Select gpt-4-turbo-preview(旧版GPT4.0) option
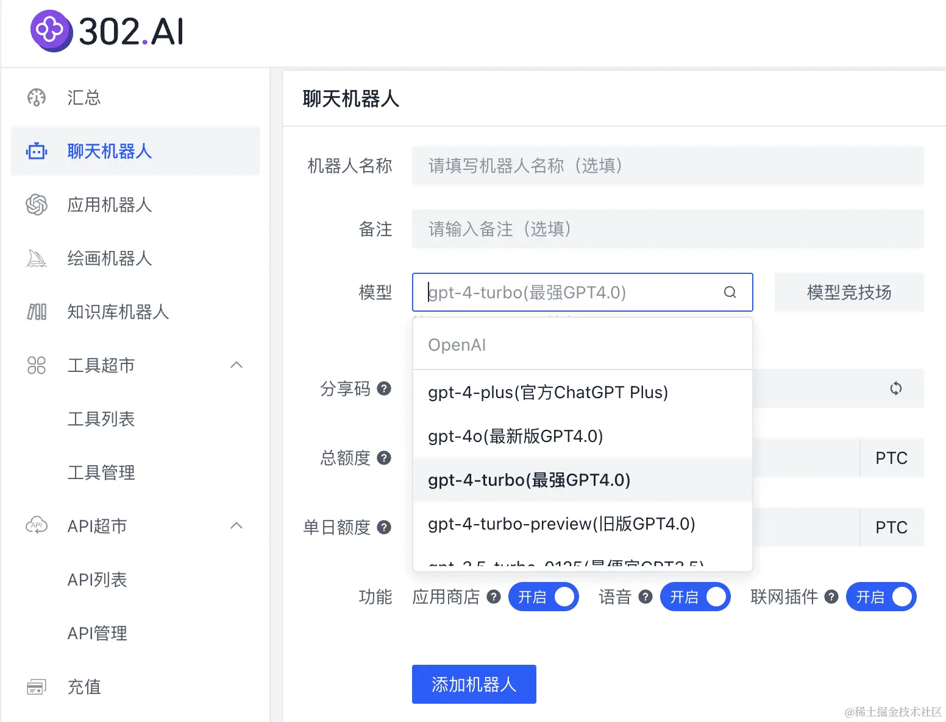Image resolution: width=946 pixels, height=722 pixels. pos(582,524)
